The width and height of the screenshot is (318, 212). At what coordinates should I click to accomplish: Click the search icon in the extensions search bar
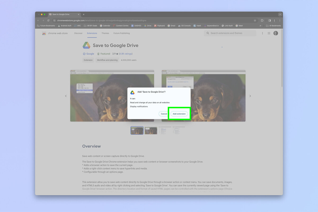(x=208, y=33)
